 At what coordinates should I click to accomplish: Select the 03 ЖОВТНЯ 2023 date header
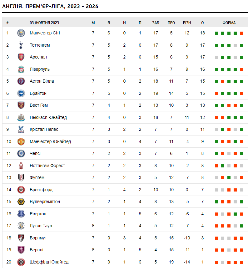click(44, 23)
